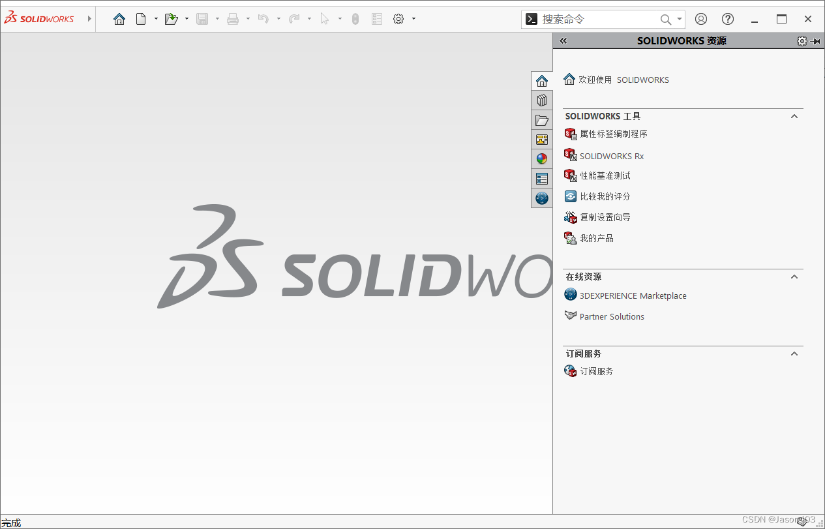Collapse the task pane with double-left arrows

click(563, 40)
